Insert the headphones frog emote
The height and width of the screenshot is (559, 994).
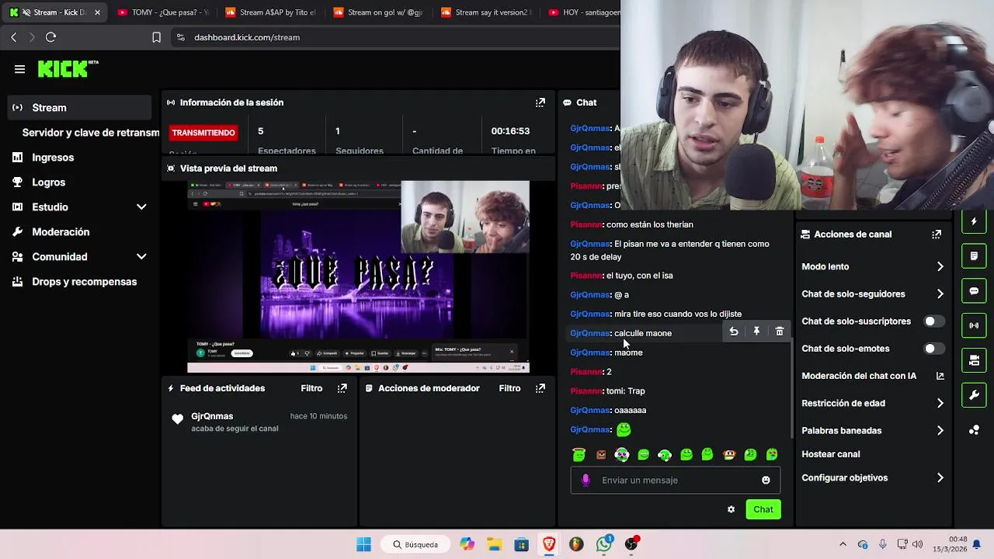[665, 455]
